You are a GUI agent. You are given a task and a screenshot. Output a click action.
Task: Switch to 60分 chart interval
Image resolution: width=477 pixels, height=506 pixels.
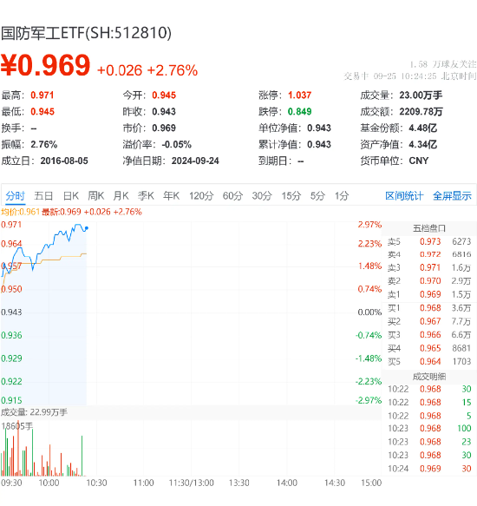pyautogui.click(x=232, y=195)
